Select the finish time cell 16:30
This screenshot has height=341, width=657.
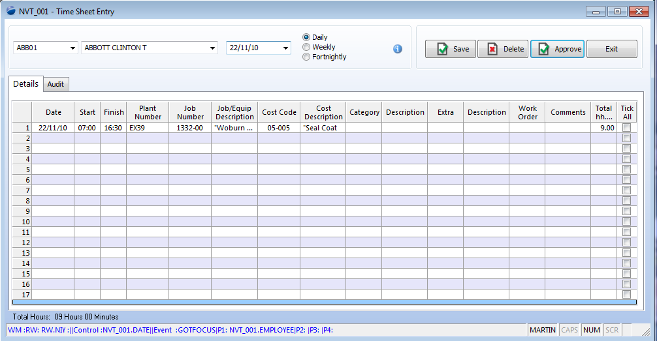point(114,128)
